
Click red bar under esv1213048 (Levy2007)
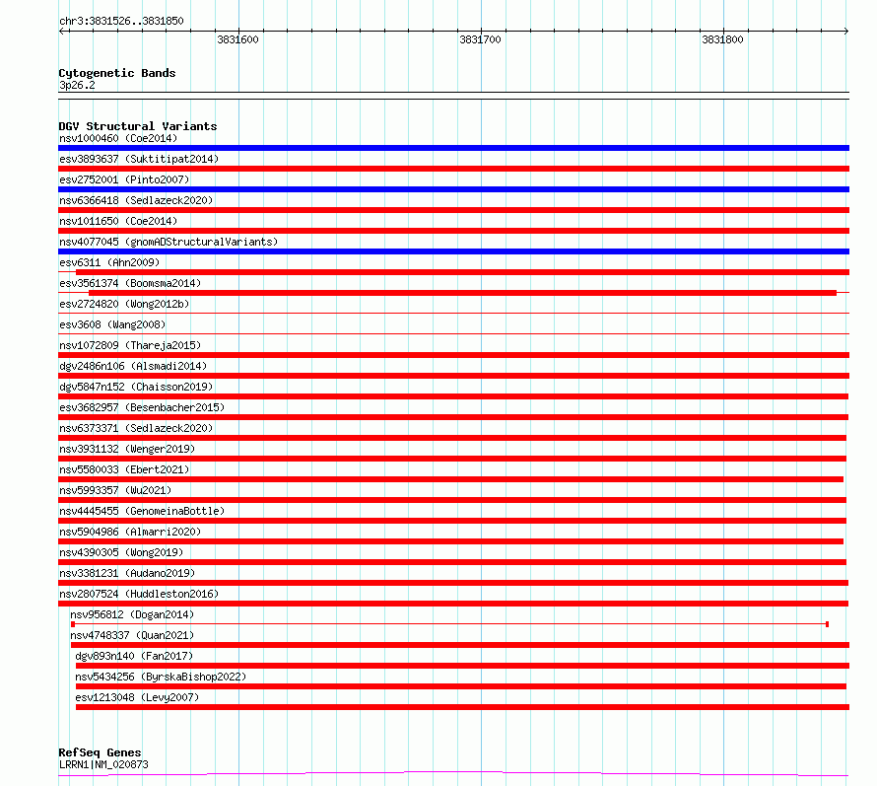click(462, 708)
